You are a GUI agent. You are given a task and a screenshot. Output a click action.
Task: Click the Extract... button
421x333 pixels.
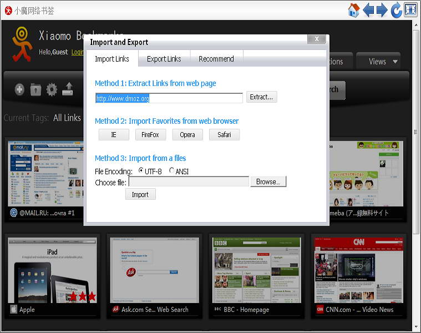tap(261, 97)
